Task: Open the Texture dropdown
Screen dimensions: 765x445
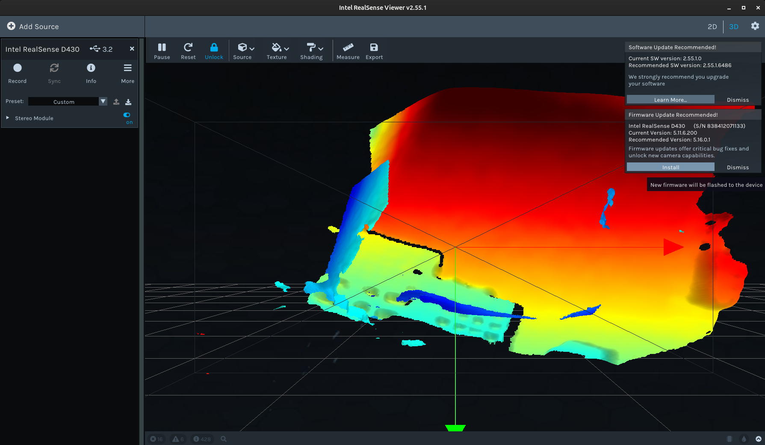Action: click(x=280, y=51)
